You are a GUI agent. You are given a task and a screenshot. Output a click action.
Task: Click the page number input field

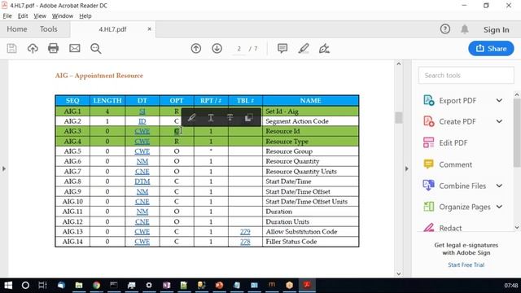tap(239, 49)
